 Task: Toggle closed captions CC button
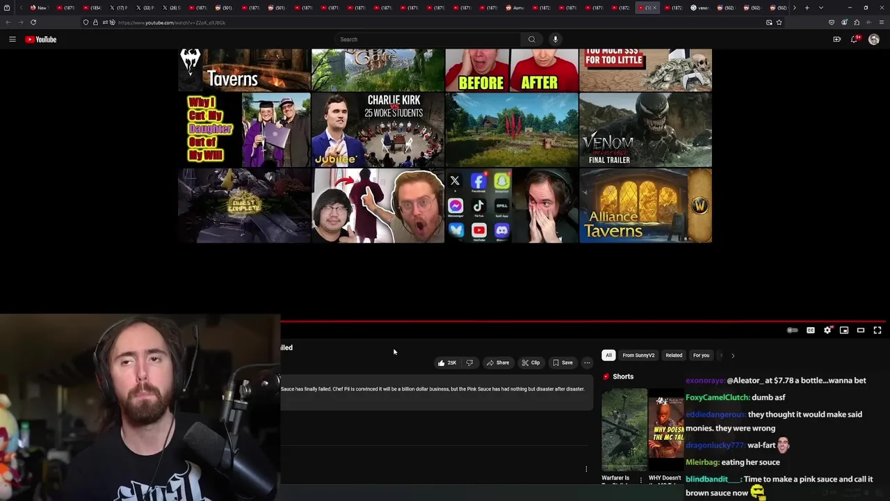point(811,331)
